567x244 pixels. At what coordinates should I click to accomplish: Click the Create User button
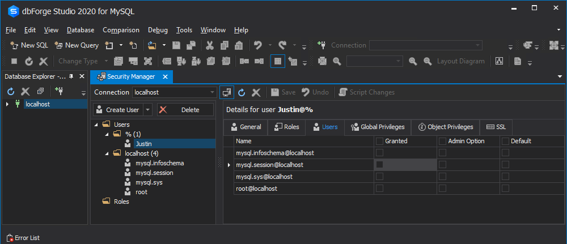point(119,110)
